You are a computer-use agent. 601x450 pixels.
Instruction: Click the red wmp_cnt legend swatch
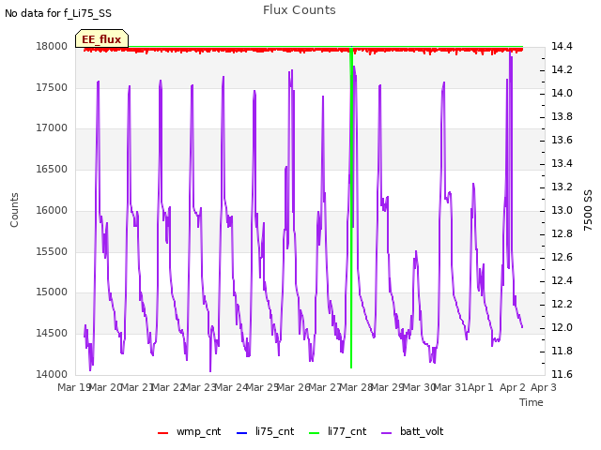click(x=162, y=433)
